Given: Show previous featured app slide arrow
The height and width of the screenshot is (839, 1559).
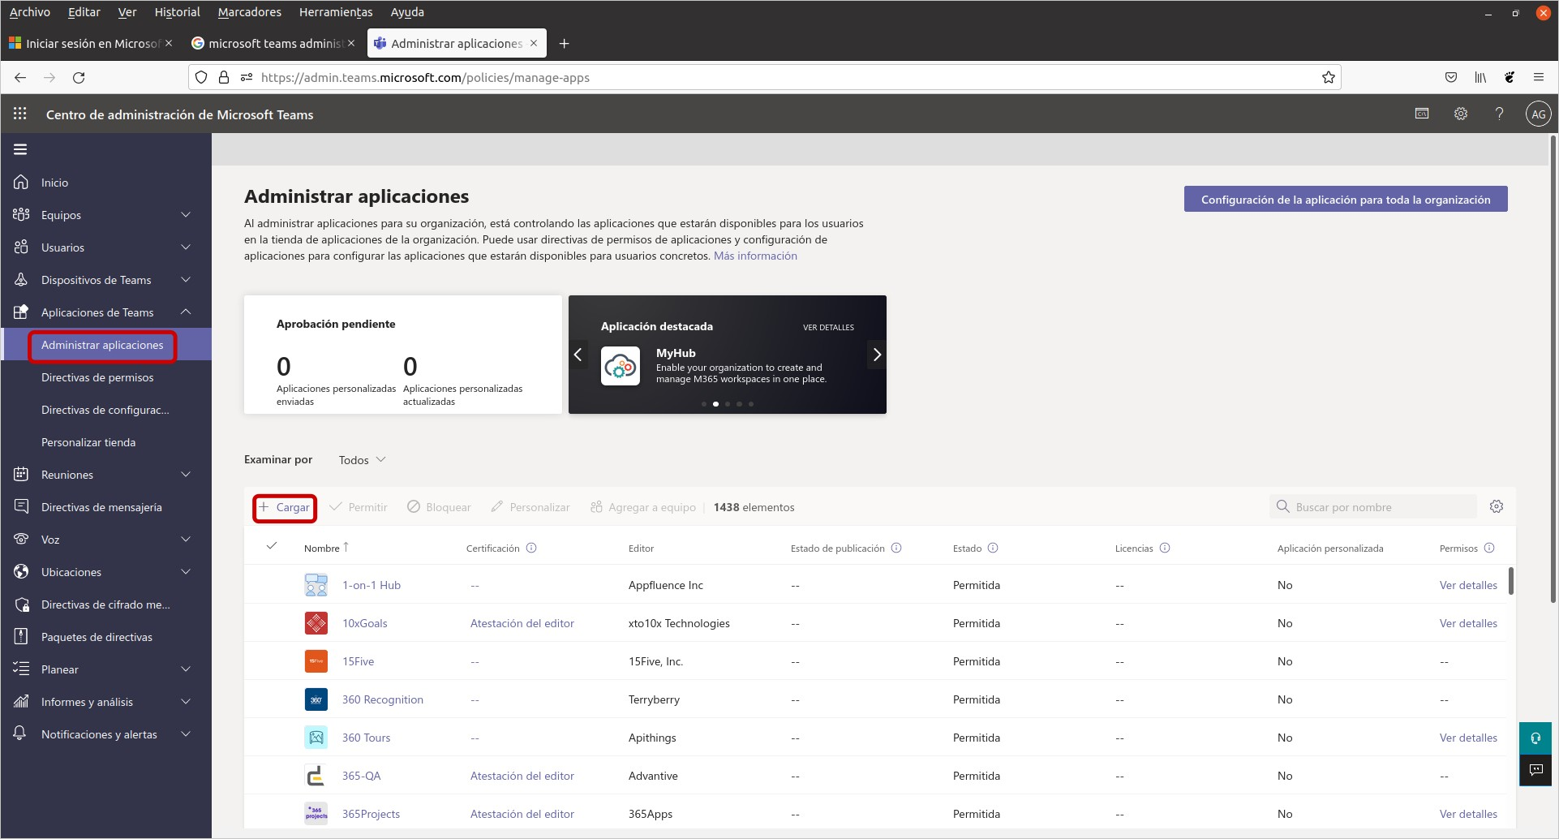Looking at the screenshot, I should pos(578,355).
